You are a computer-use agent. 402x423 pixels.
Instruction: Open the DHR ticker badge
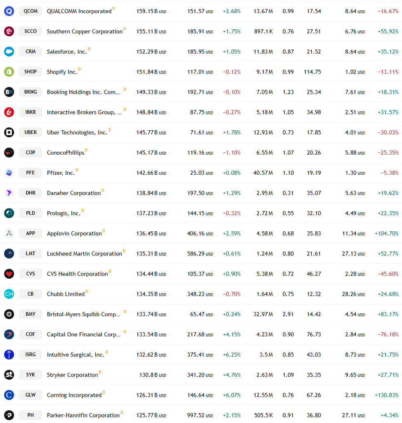pos(31,193)
